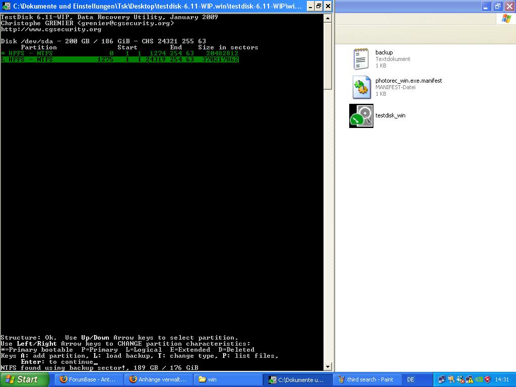Image resolution: width=516 pixels, height=387 pixels.
Task: Close the Explorer window
Action: pos(509,6)
